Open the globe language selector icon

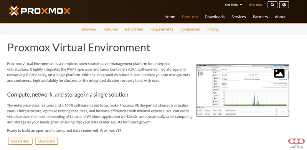coord(284,5)
